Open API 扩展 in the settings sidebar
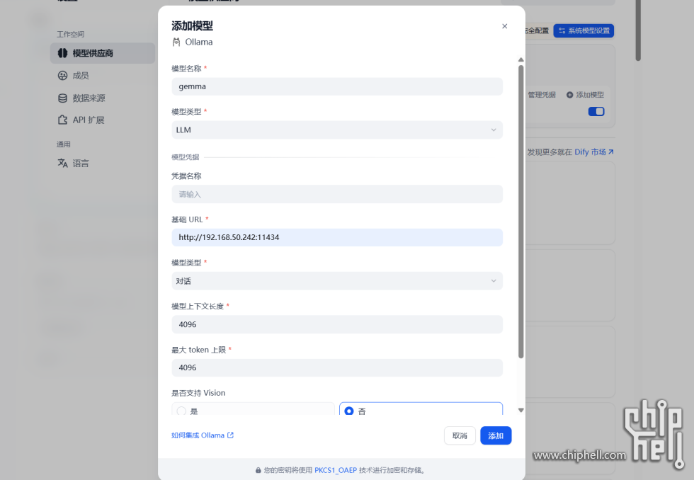The image size is (694, 480). 102,120
